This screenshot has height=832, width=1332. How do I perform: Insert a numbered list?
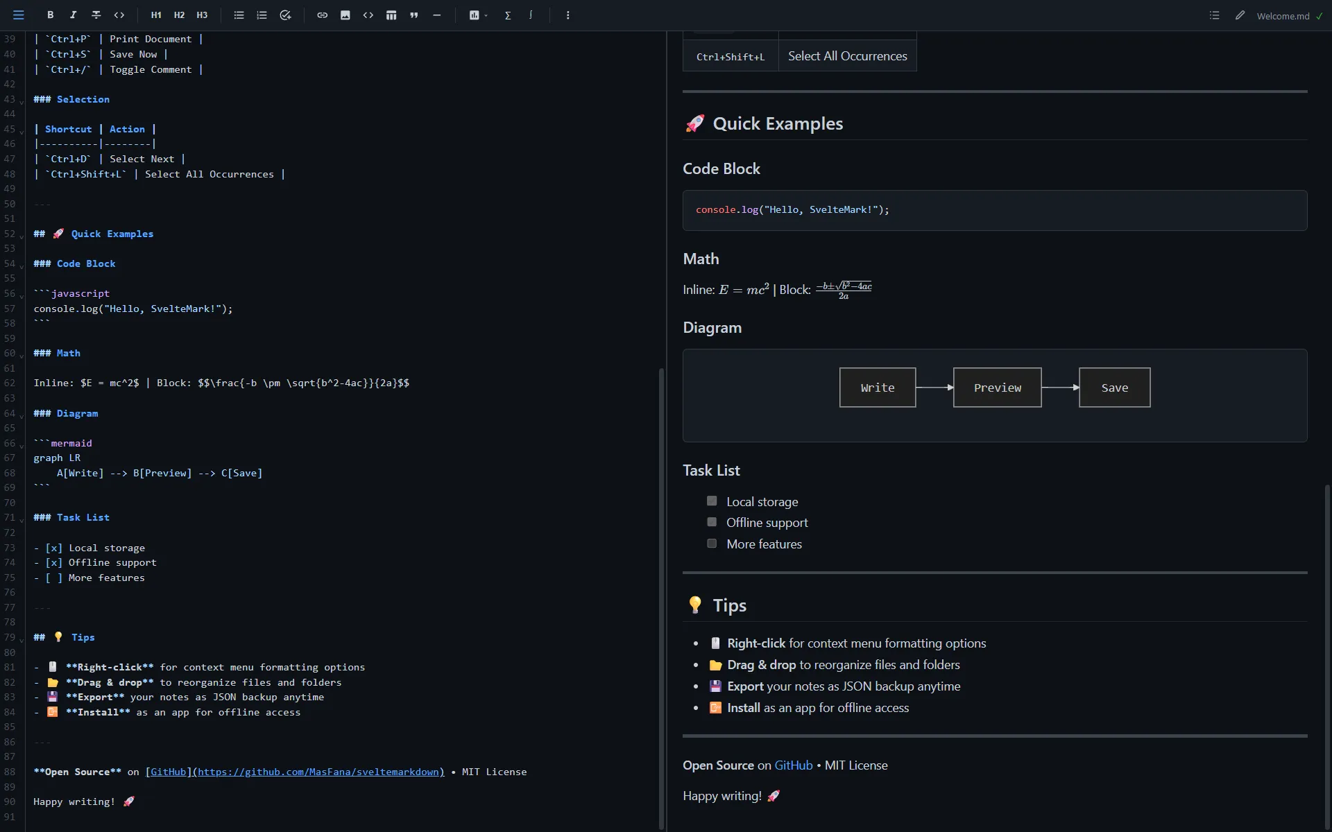tap(262, 15)
